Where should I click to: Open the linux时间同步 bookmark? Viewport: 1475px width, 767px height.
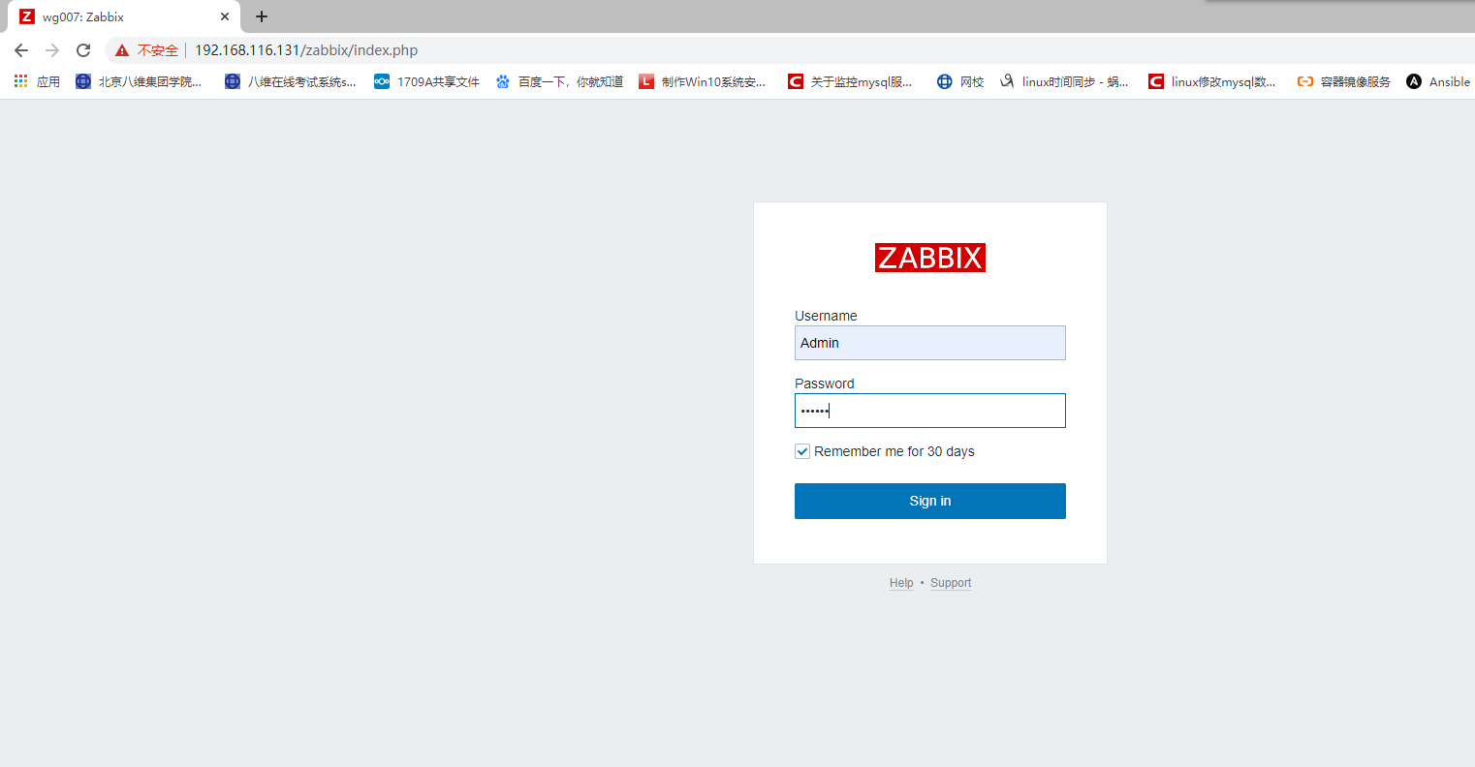pyautogui.click(x=1064, y=82)
